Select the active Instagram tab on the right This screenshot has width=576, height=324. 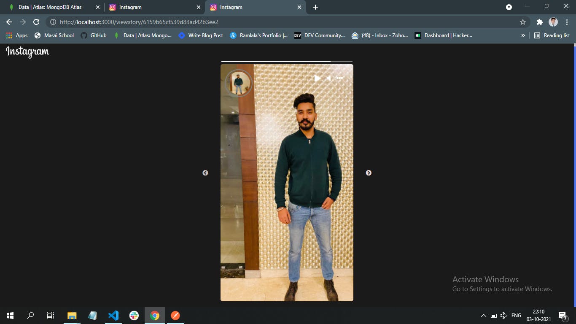coord(255,7)
